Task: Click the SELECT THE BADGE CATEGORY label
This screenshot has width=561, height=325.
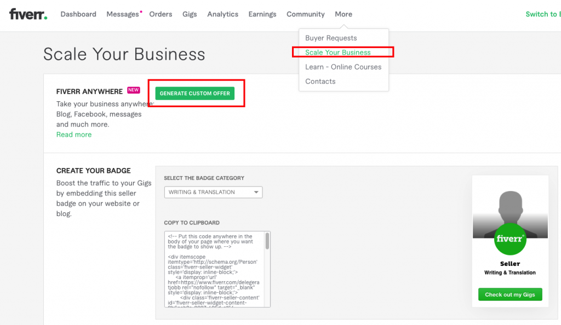Action: pyautogui.click(x=204, y=178)
